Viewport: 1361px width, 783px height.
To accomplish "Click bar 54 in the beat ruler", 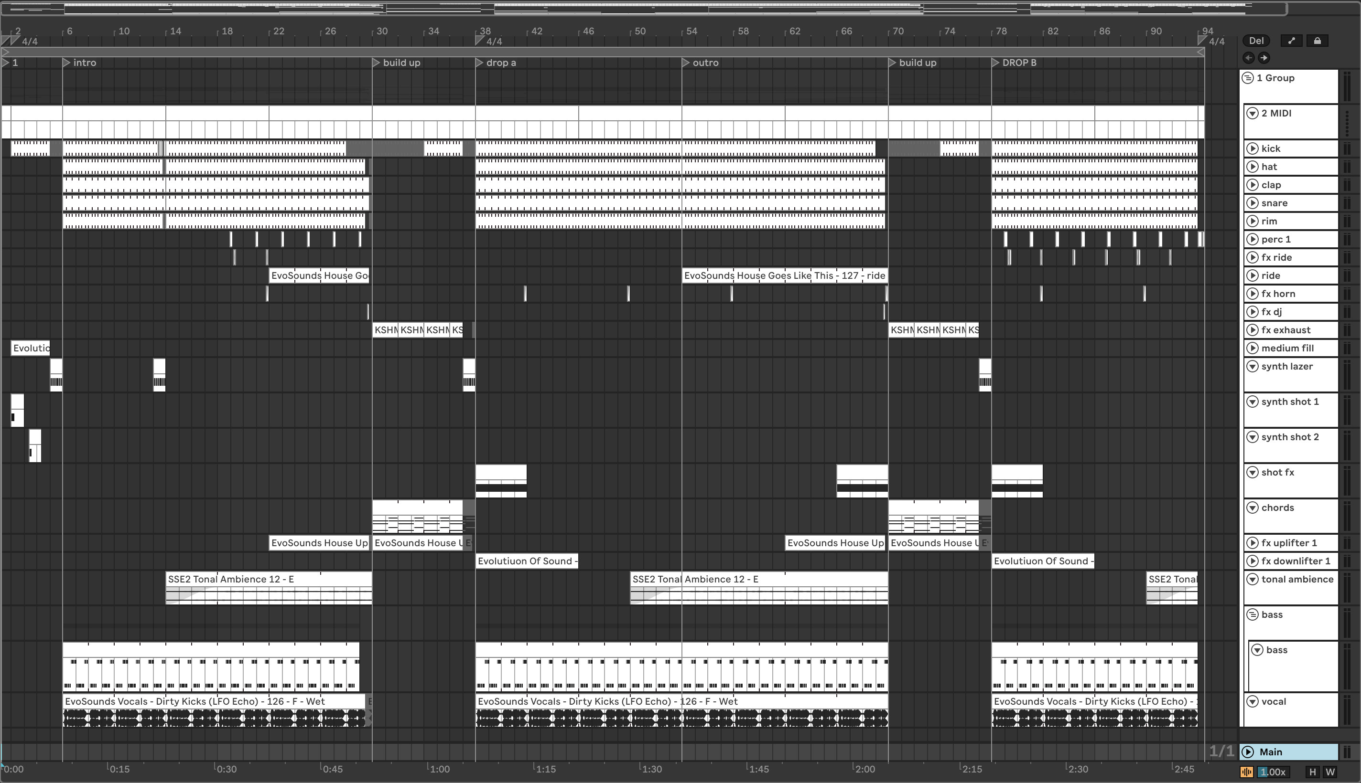I will 691,31.
